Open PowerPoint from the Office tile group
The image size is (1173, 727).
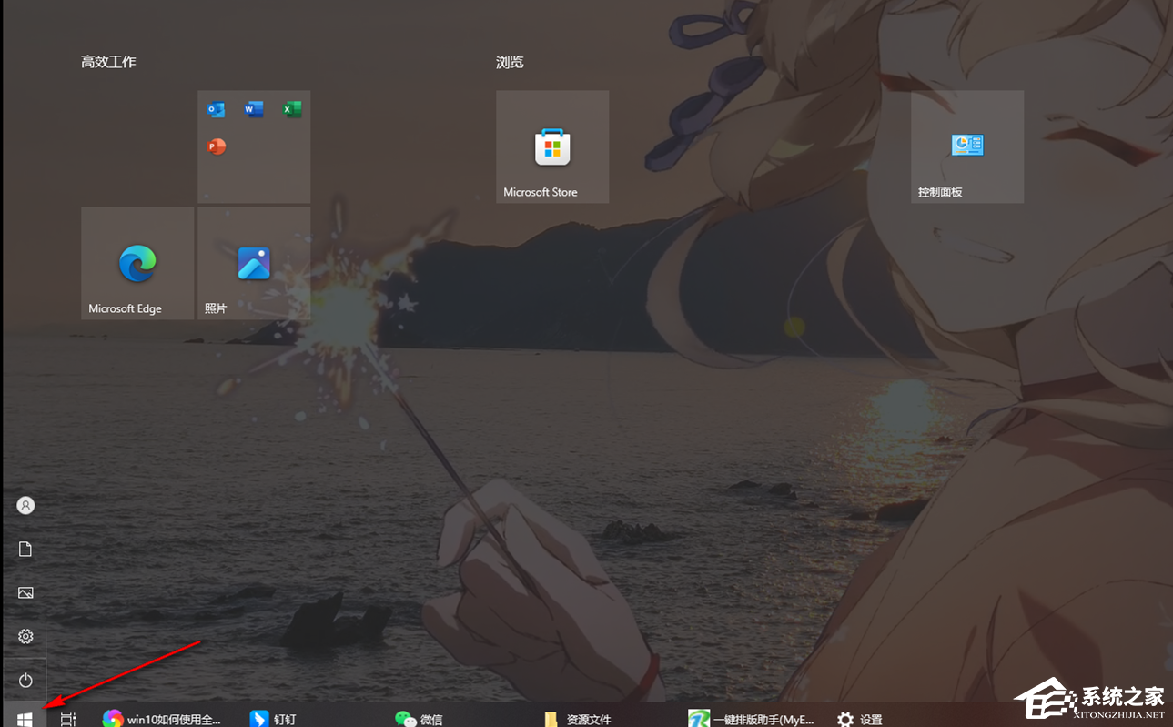point(216,146)
